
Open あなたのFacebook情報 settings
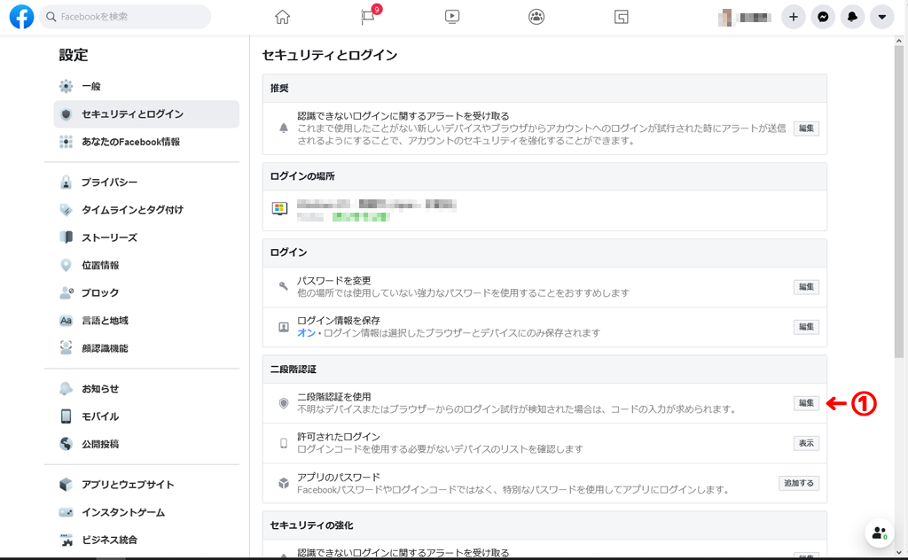pos(146,142)
